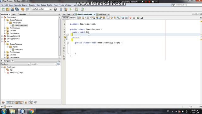The image size is (202, 114).
Task: Click Projects panel vertical scrollbar
Action: pyautogui.click(x=60, y=37)
